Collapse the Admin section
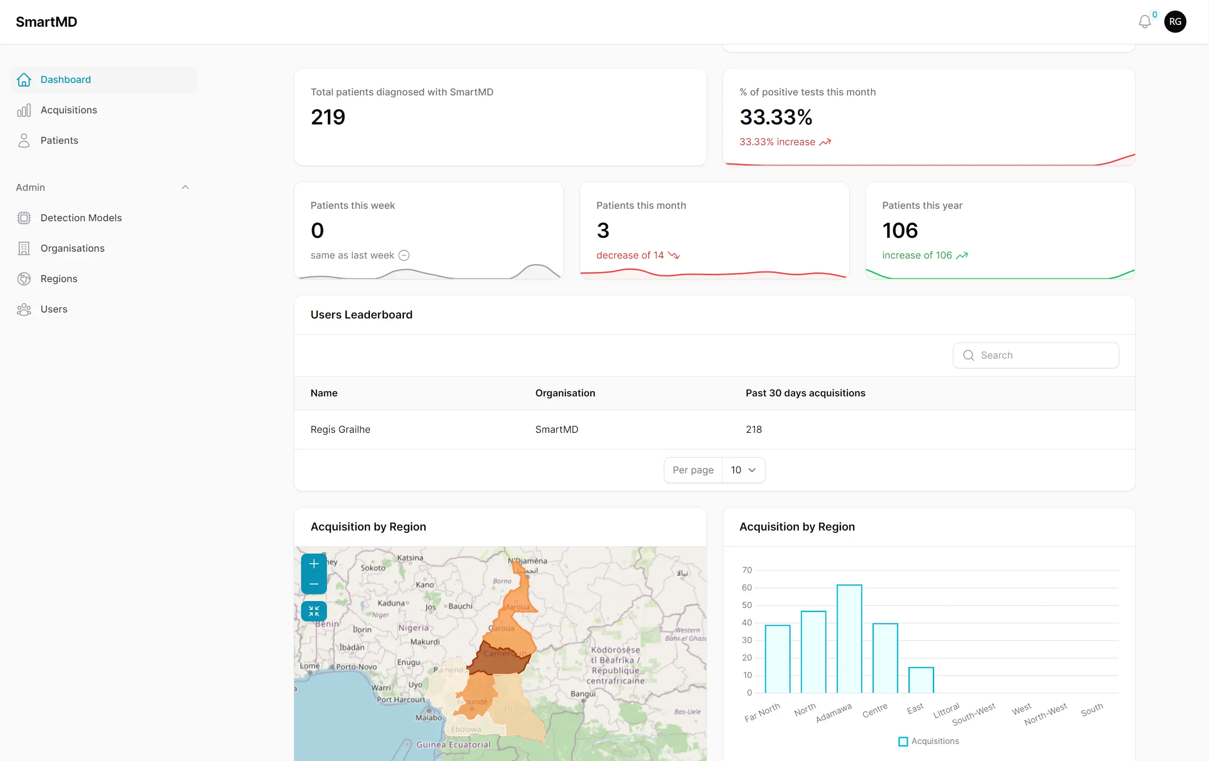The height and width of the screenshot is (761, 1209). [185, 187]
